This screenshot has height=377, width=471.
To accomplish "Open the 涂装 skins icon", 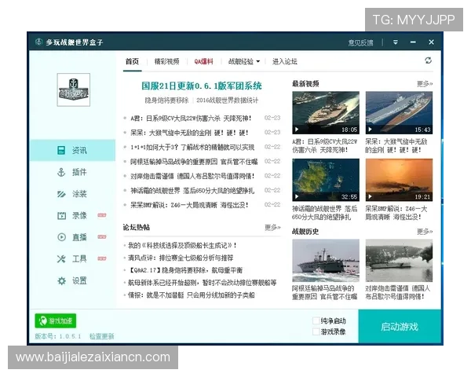I will [x=61, y=194].
